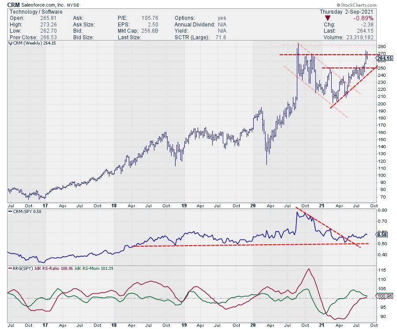Screen dimensions: 397x329
Task: Click the 0.58 relative strength value marker
Action: (382, 234)
